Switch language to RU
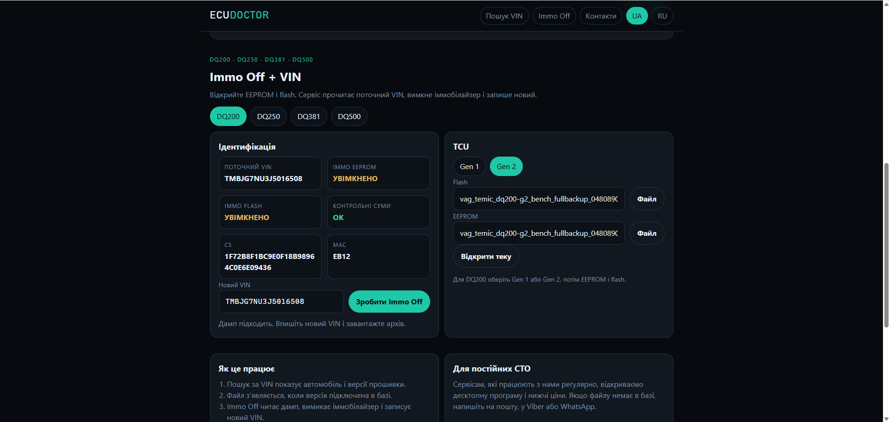The image size is (889, 422). 662,16
